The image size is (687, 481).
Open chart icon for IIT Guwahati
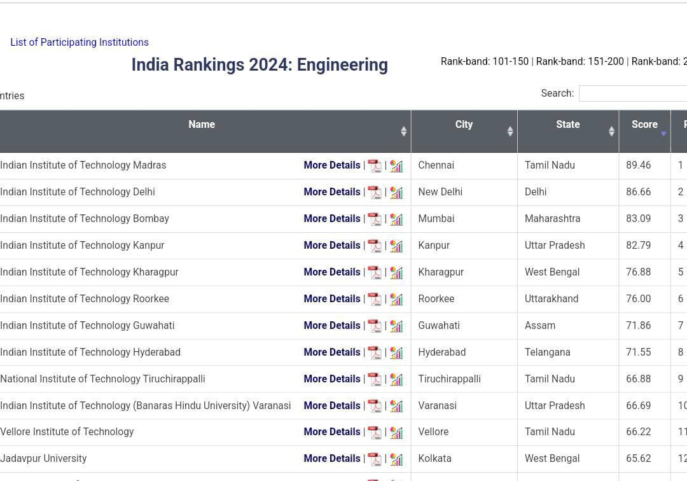(396, 326)
